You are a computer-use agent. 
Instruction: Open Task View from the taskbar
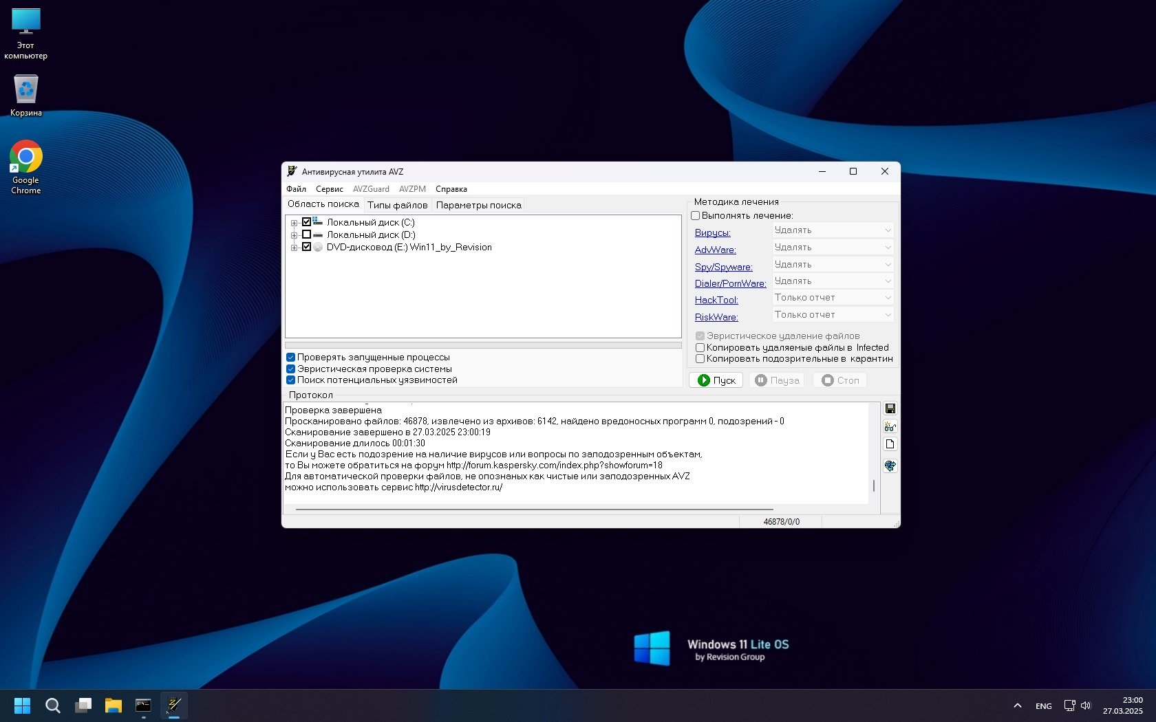83,705
